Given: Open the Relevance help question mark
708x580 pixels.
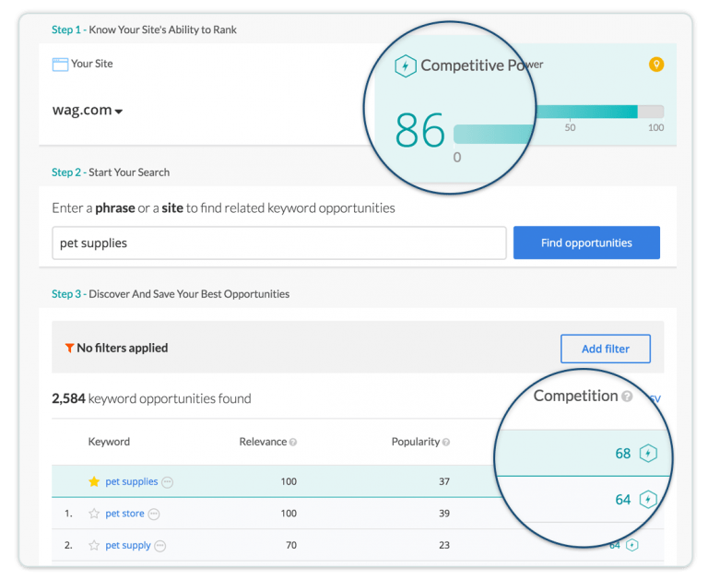Looking at the screenshot, I should 293,443.
